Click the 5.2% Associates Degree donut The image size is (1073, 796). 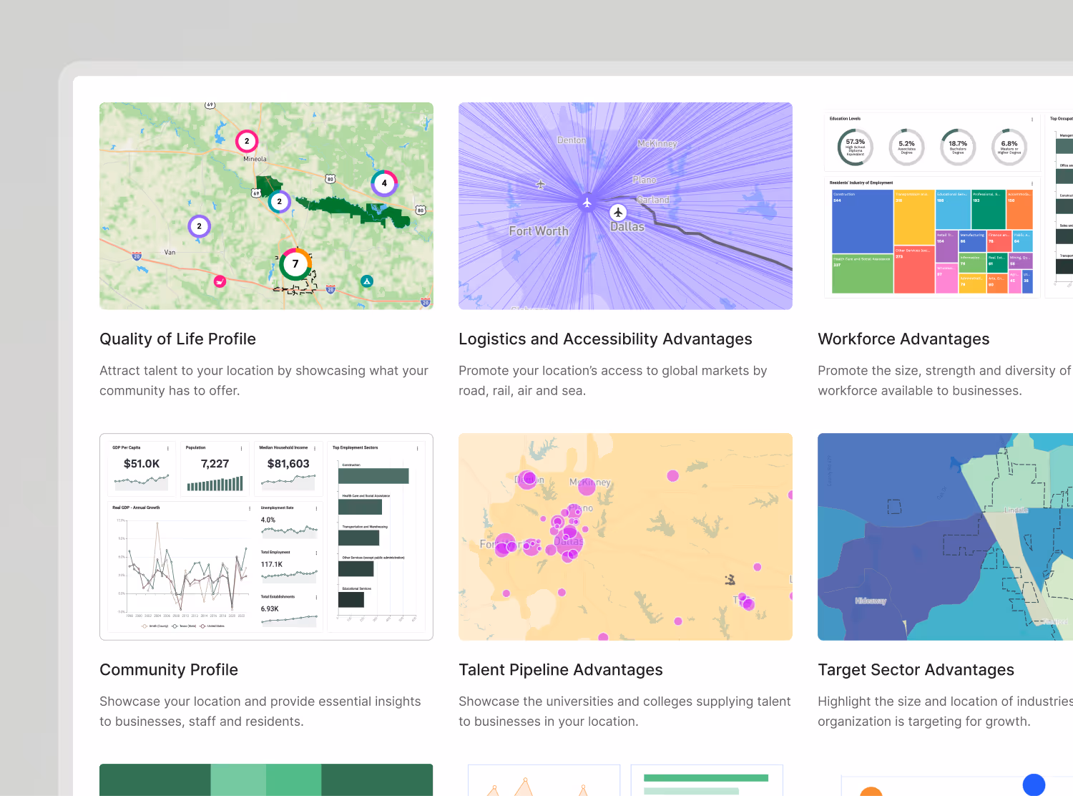click(906, 147)
